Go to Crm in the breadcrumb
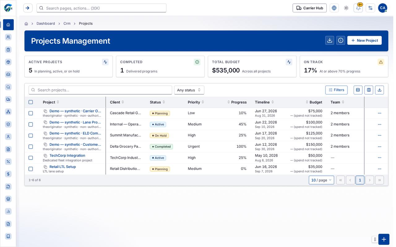The height and width of the screenshot is (247, 396). tap(67, 23)
